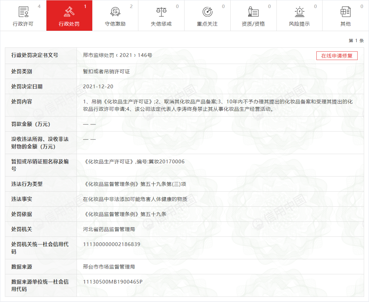
Task: Click the 守信激励 badge icon
Action: tap(115, 12)
